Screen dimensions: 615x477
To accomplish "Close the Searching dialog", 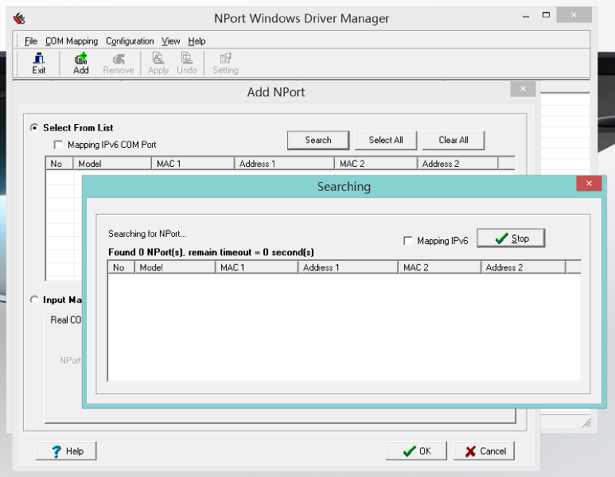I will [x=589, y=184].
